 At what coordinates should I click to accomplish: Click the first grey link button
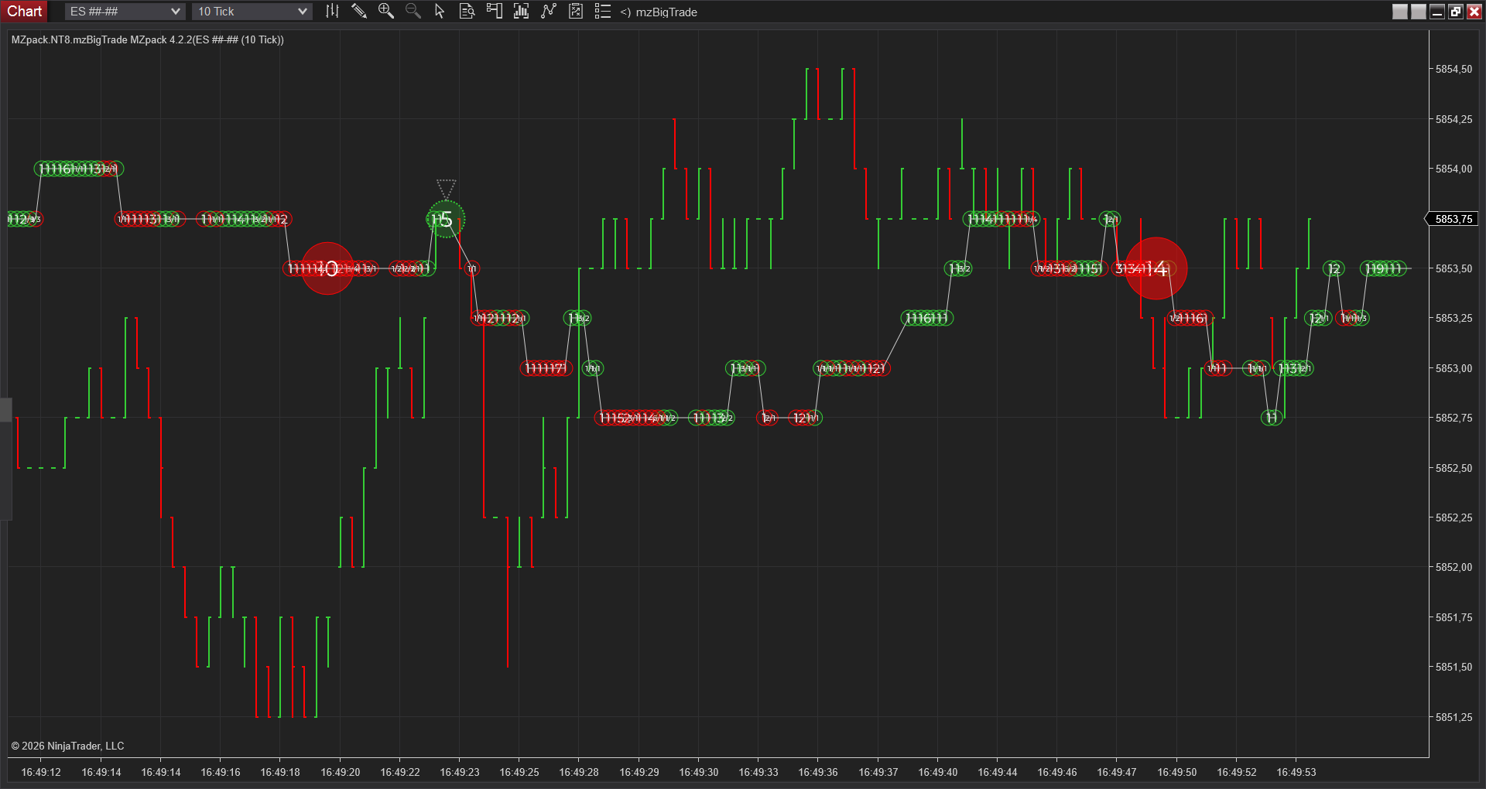(1400, 12)
